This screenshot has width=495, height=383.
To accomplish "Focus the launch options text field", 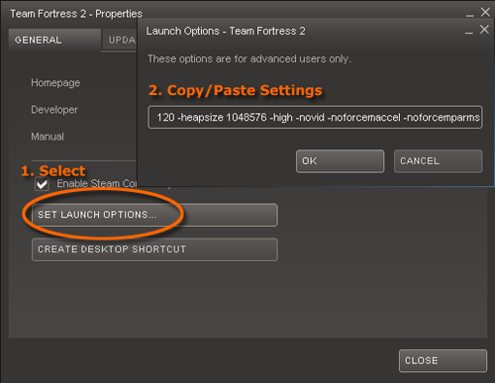I will pos(315,117).
